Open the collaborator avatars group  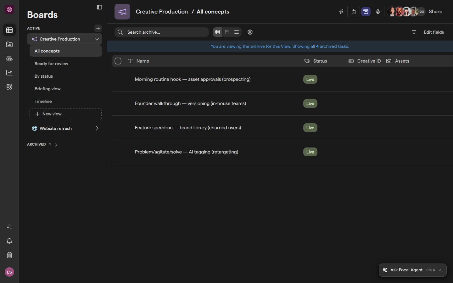(406, 12)
